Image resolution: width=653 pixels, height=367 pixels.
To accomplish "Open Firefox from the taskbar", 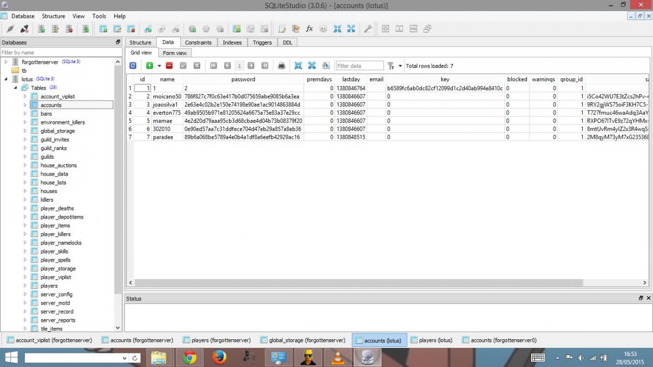I will click(x=219, y=357).
